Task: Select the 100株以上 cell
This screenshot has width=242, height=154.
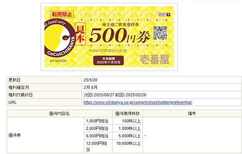Action: click(x=128, y=121)
